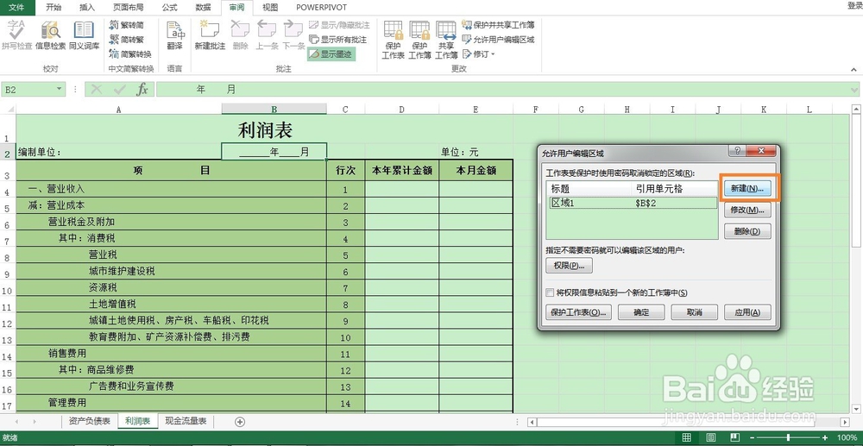Viewport: 863px width, 446px height.
Task: Click 保护工作表 in ribbon
Action: 393,40
